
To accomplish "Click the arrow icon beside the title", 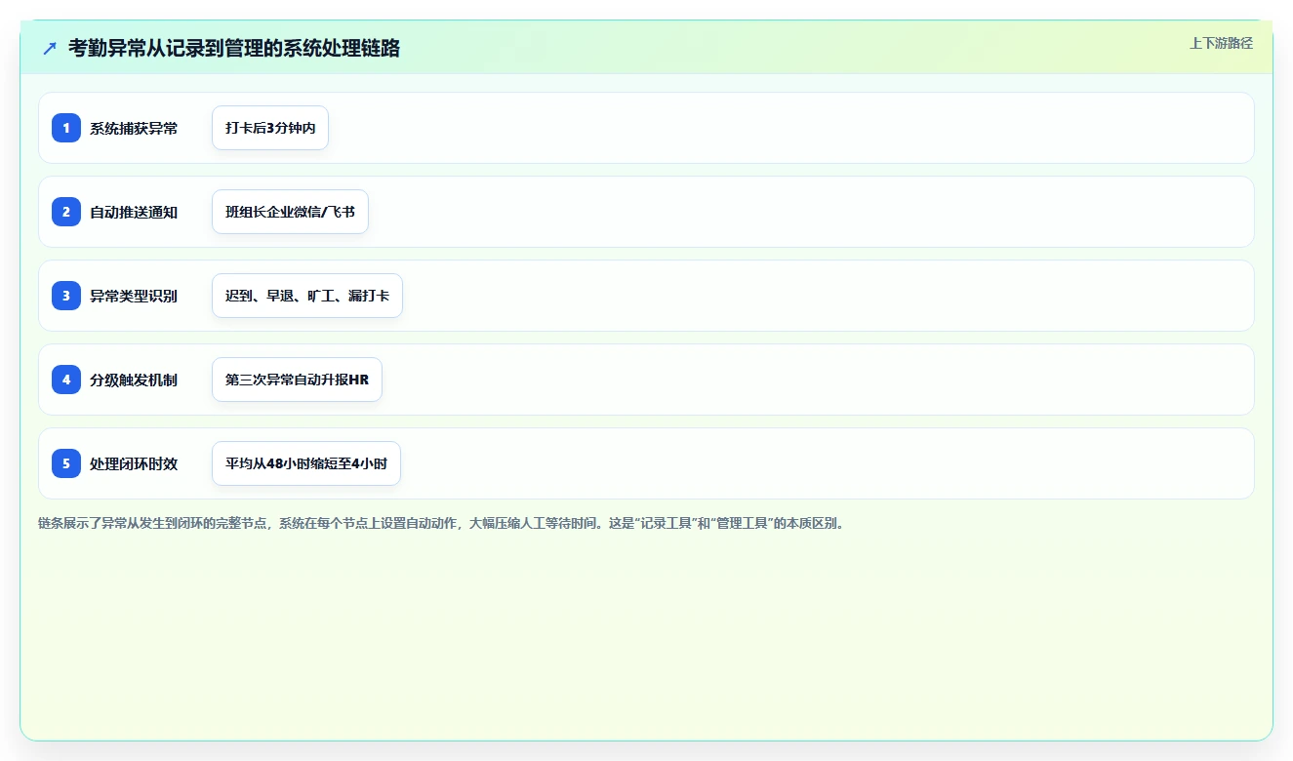I will pyautogui.click(x=50, y=48).
